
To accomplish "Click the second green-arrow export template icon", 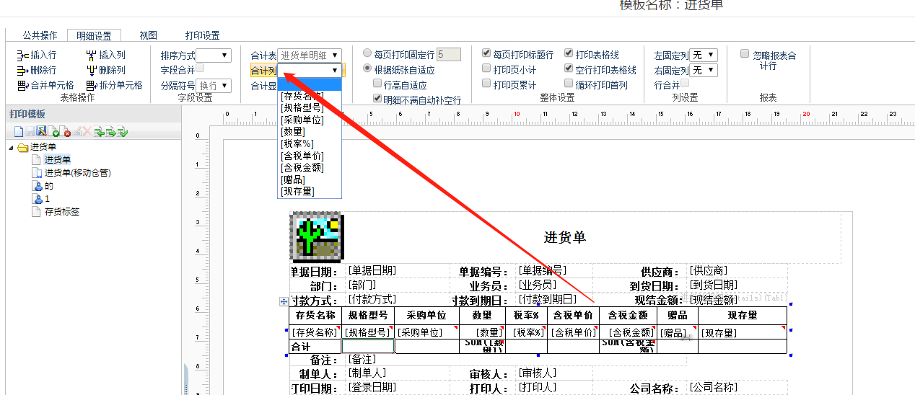I will (x=110, y=131).
